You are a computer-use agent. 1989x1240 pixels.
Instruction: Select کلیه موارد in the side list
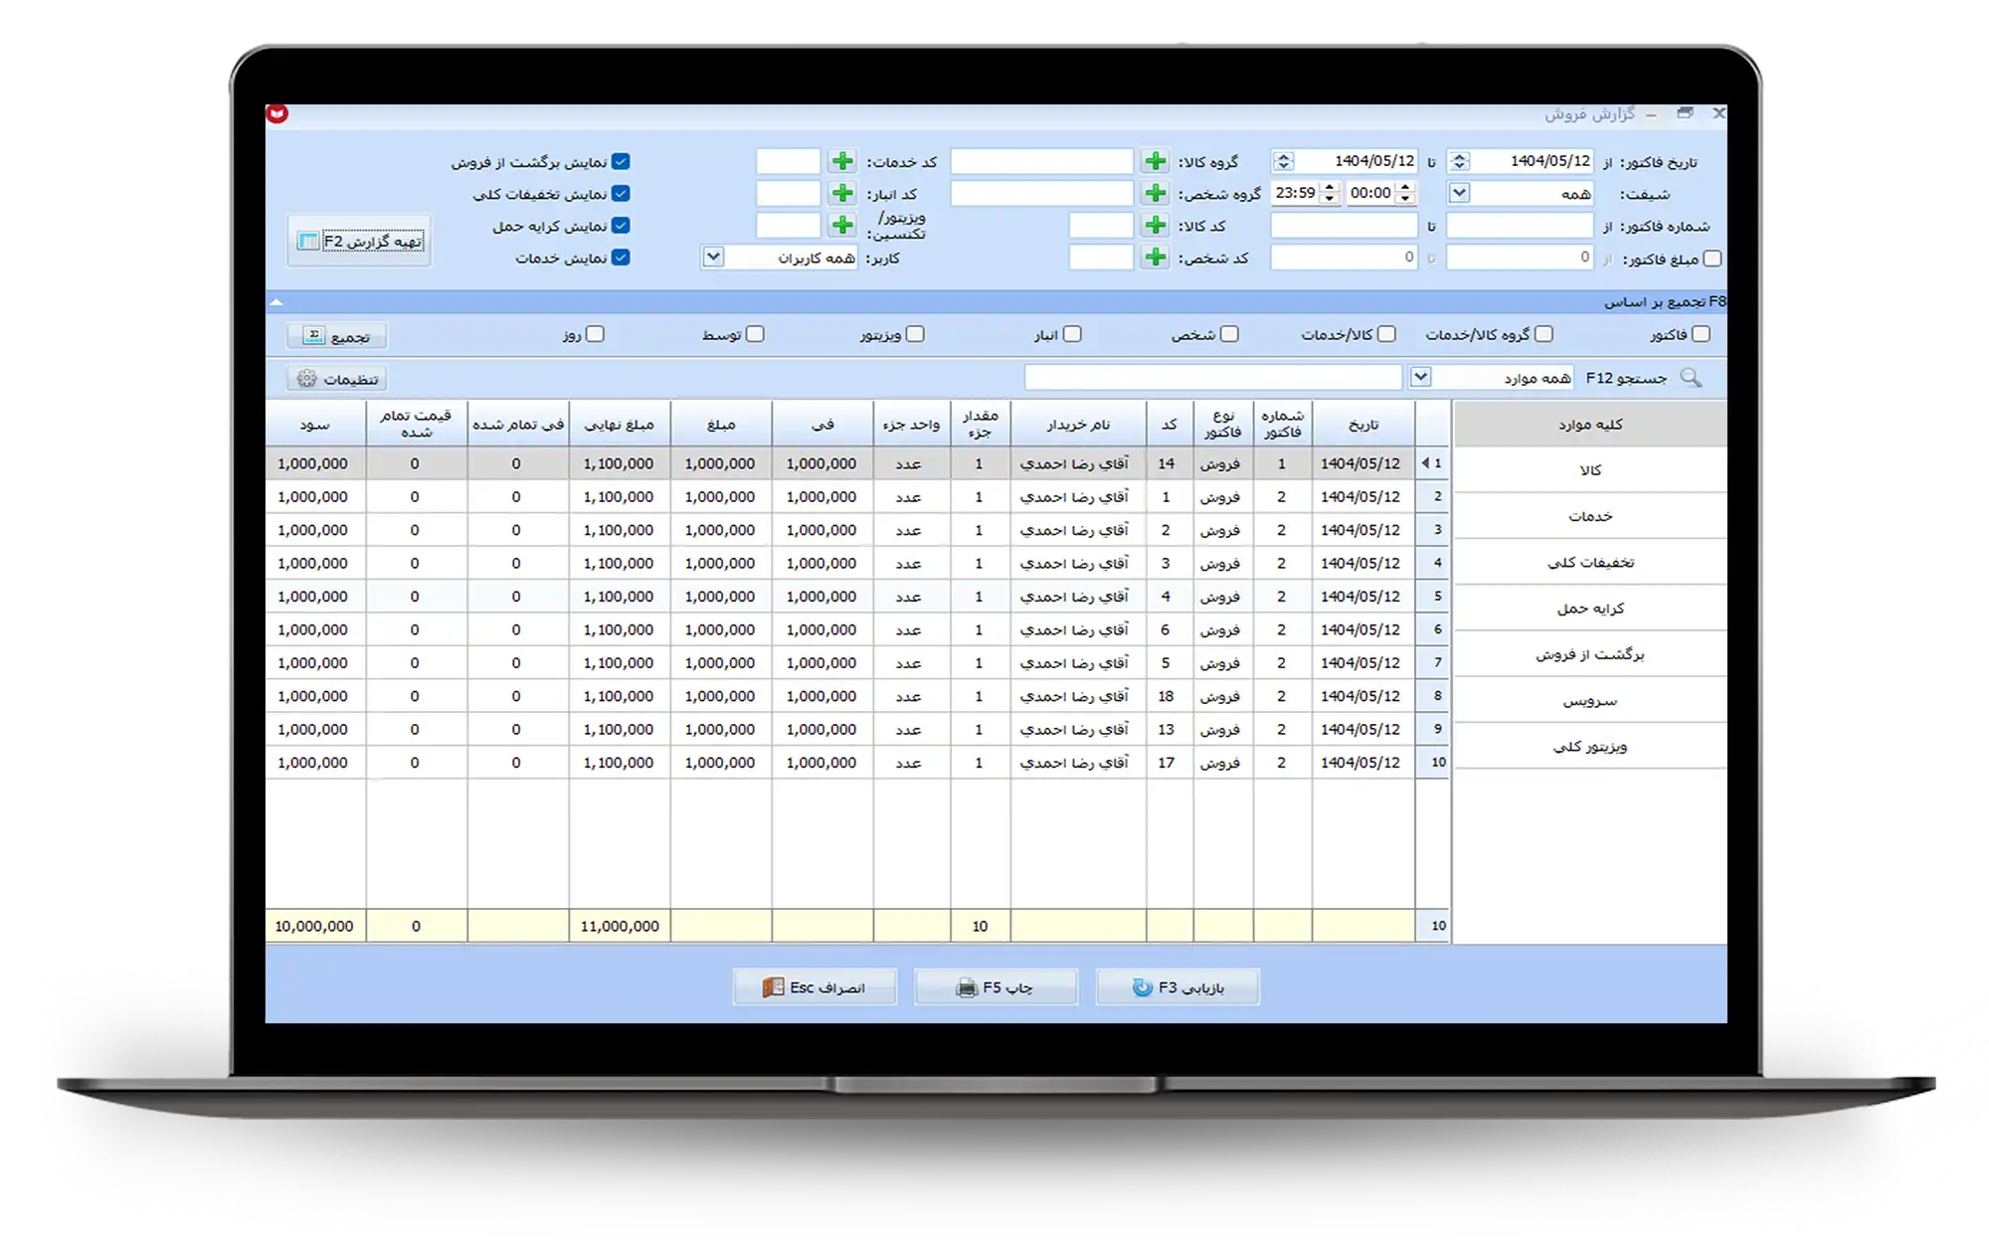(1589, 424)
